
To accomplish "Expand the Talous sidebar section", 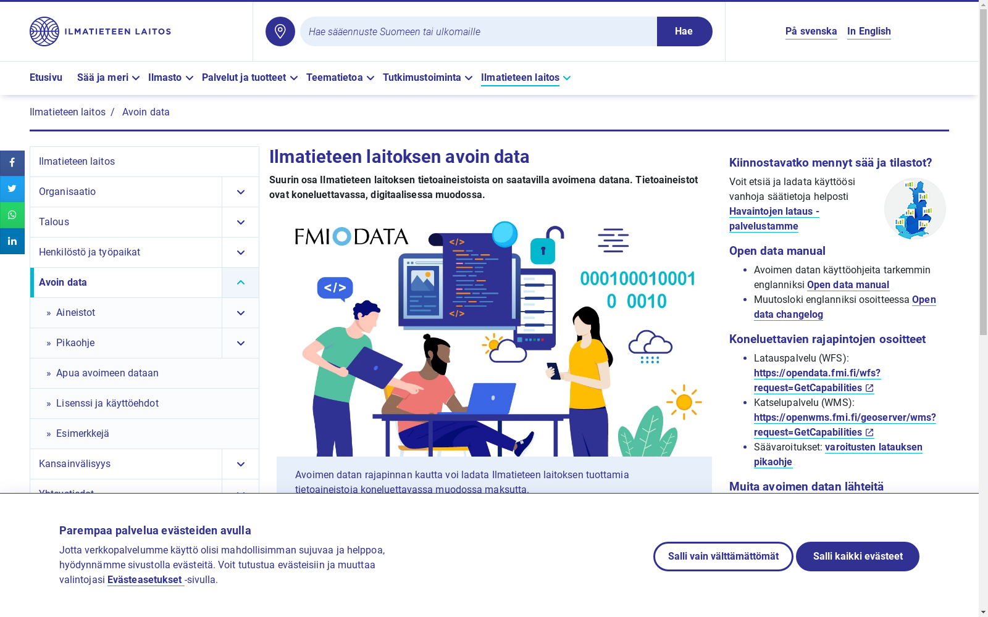I will (241, 222).
